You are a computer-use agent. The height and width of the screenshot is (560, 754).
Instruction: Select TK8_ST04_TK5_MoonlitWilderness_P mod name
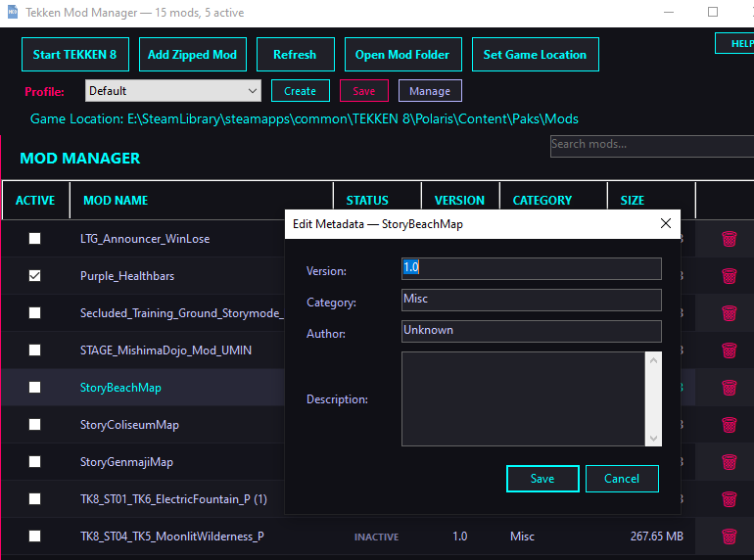click(x=172, y=537)
